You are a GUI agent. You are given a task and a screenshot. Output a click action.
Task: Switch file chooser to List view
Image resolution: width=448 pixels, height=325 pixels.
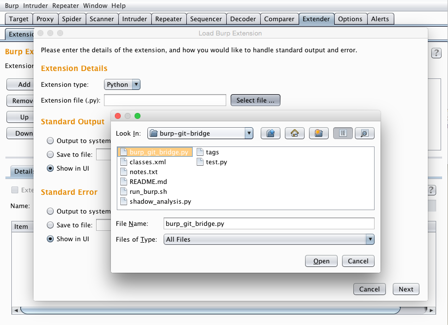(343, 133)
